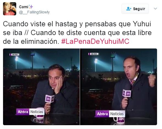Open the #LaPenaDeYuhuiMC hashtag link
The image size is (162, 129).
(95, 41)
